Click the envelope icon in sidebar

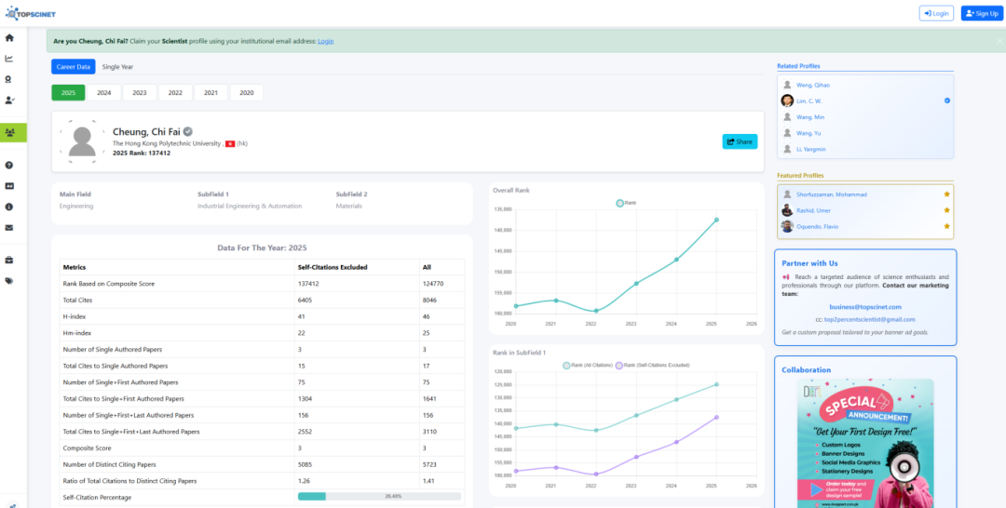click(x=9, y=228)
